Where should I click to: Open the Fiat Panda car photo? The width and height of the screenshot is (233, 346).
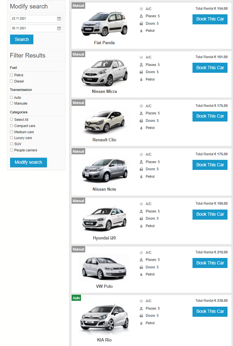104,24
